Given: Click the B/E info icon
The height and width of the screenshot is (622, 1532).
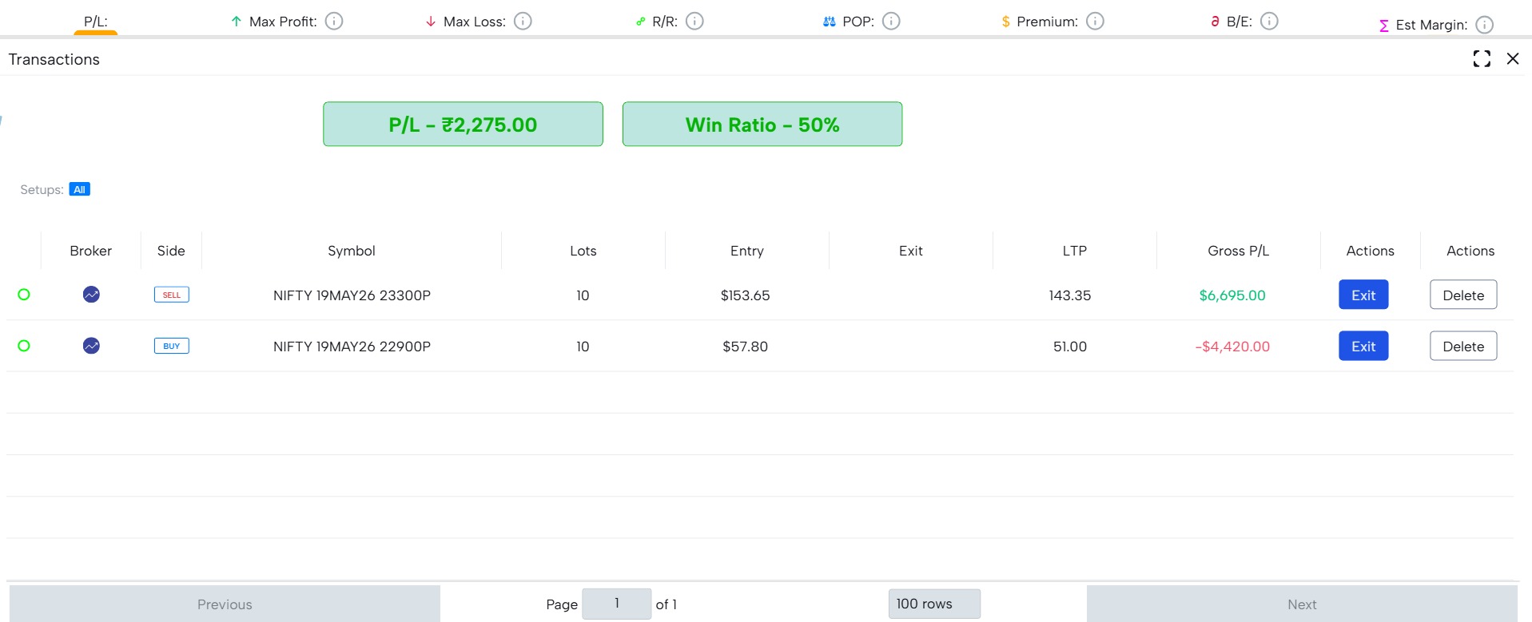Looking at the screenshot, I should [x=1269, y=22].
